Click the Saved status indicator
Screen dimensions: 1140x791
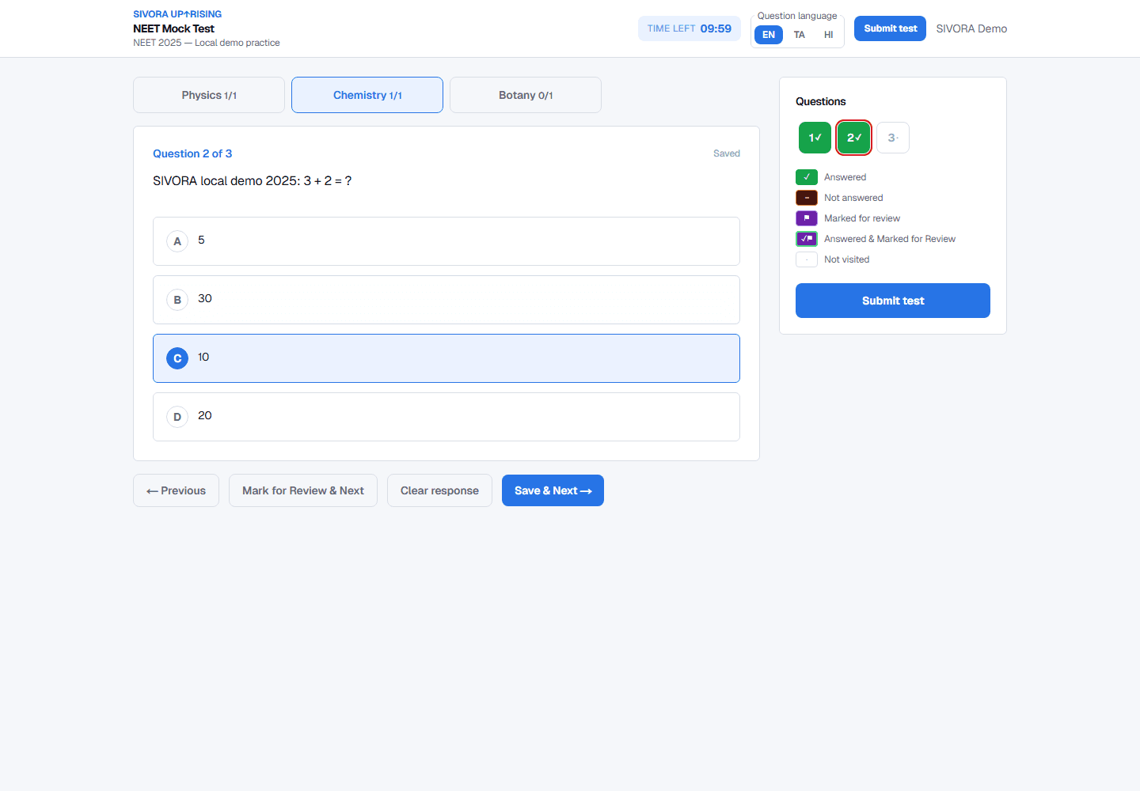(727, 153)
